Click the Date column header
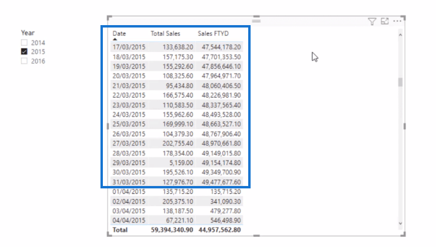The image size is (436, 247). pos(119,33)
